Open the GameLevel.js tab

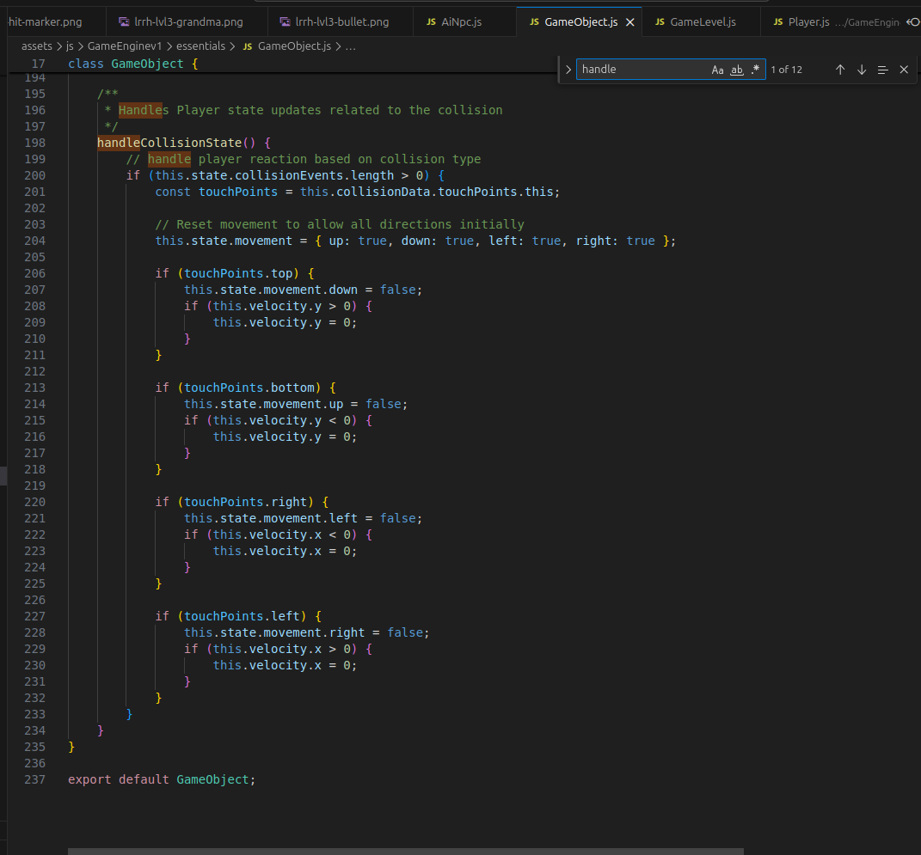click(696, 22)
